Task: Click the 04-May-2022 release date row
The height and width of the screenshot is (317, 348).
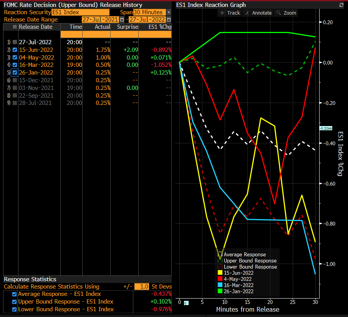Action: tap(36, 57)
